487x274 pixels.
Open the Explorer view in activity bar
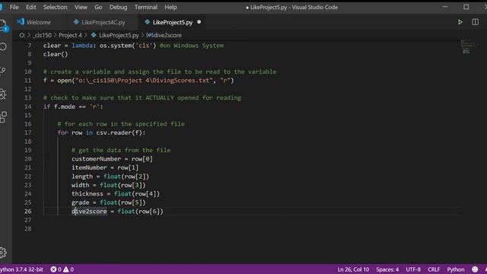coord(3,25)
